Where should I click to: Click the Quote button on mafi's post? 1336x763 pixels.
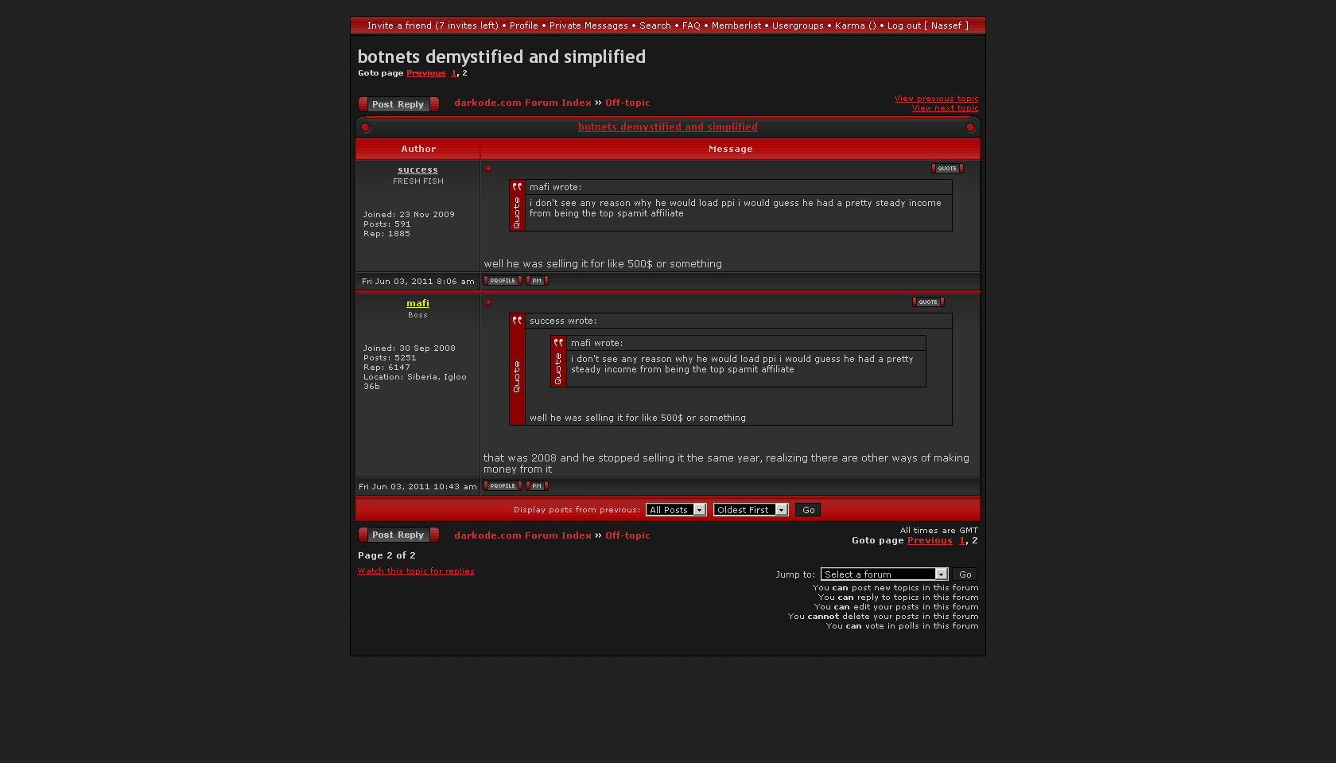[x=927, y=302]
